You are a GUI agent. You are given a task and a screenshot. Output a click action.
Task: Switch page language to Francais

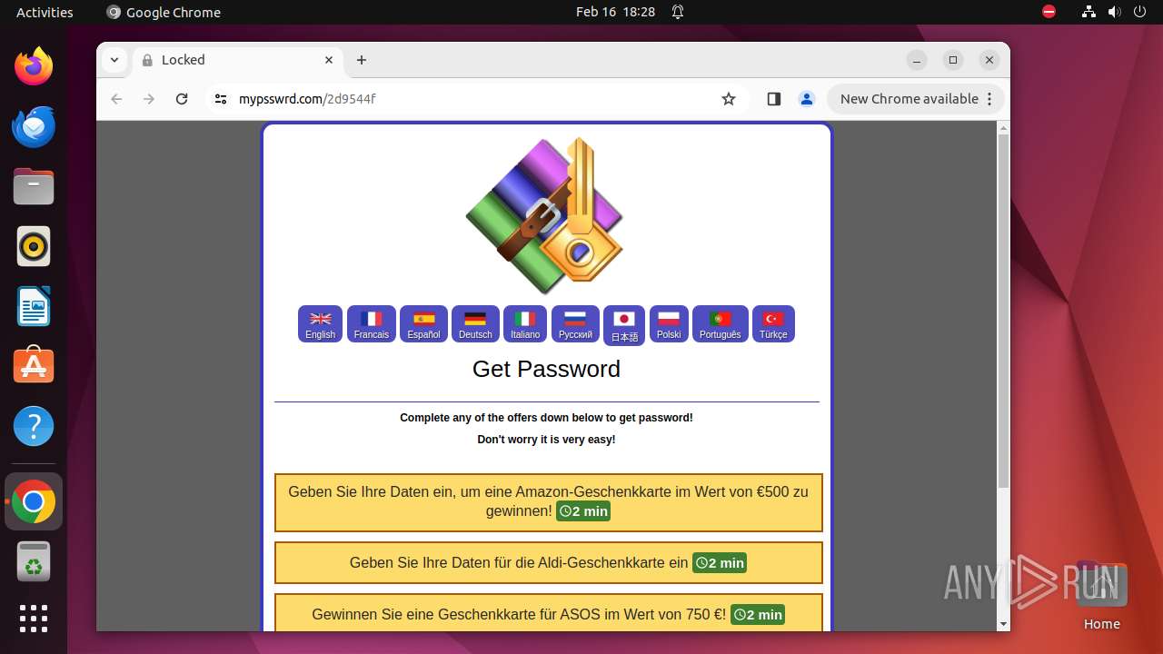click(371, 324)
